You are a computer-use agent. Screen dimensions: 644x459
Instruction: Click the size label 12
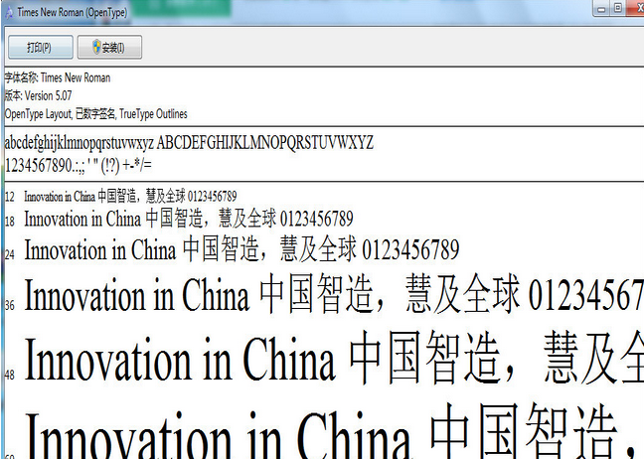(10, 197)
